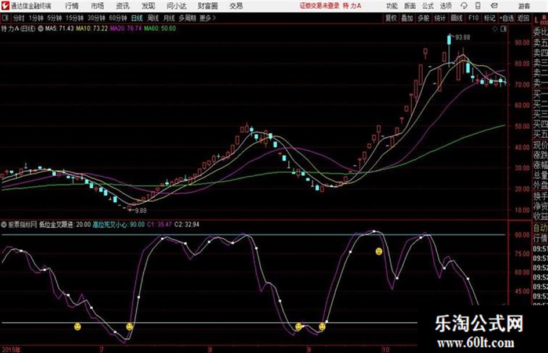Viewport: 548px width, 353px height.
Task: Click the 叠加 overlay button
Action: 407,18
